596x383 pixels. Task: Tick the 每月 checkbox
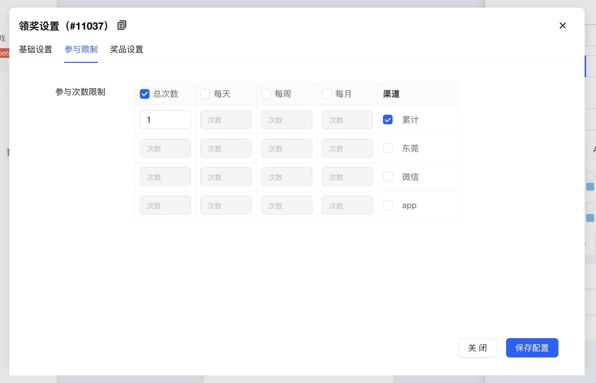click(x=327, y=94)
